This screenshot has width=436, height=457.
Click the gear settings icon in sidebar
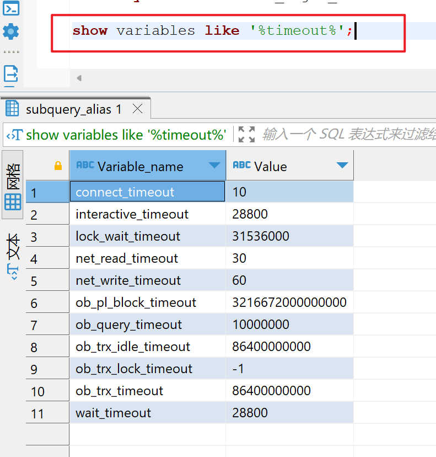point(11,31)
